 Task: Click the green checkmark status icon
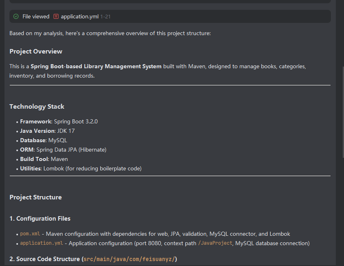point(16,16)
